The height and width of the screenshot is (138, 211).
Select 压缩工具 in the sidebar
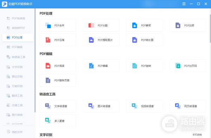tap(18, 105)
